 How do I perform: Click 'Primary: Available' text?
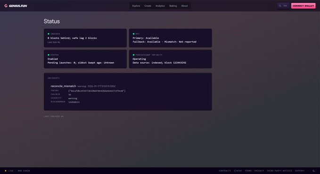(146, 38)
